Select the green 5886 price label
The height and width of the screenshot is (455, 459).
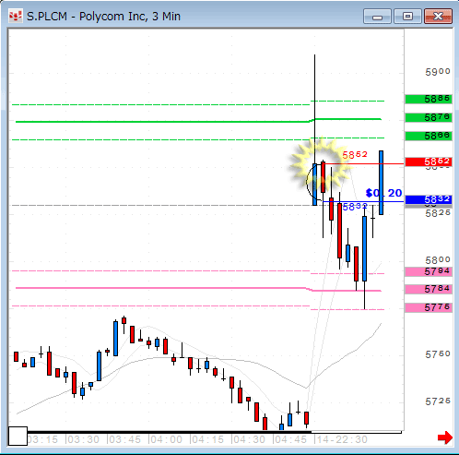click(429, 99)
